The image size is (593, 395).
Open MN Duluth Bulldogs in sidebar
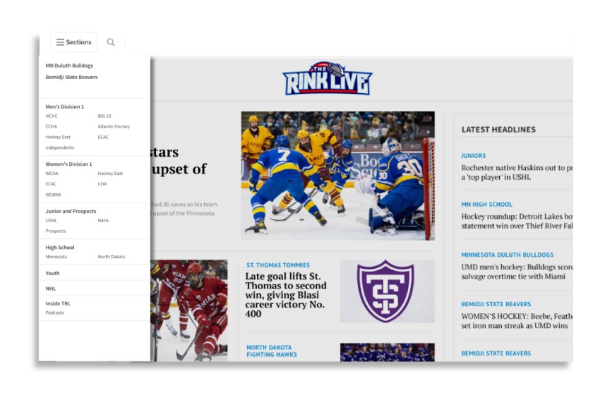(69, 66)
